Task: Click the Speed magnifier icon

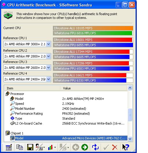Action: [x=12, y=103]
